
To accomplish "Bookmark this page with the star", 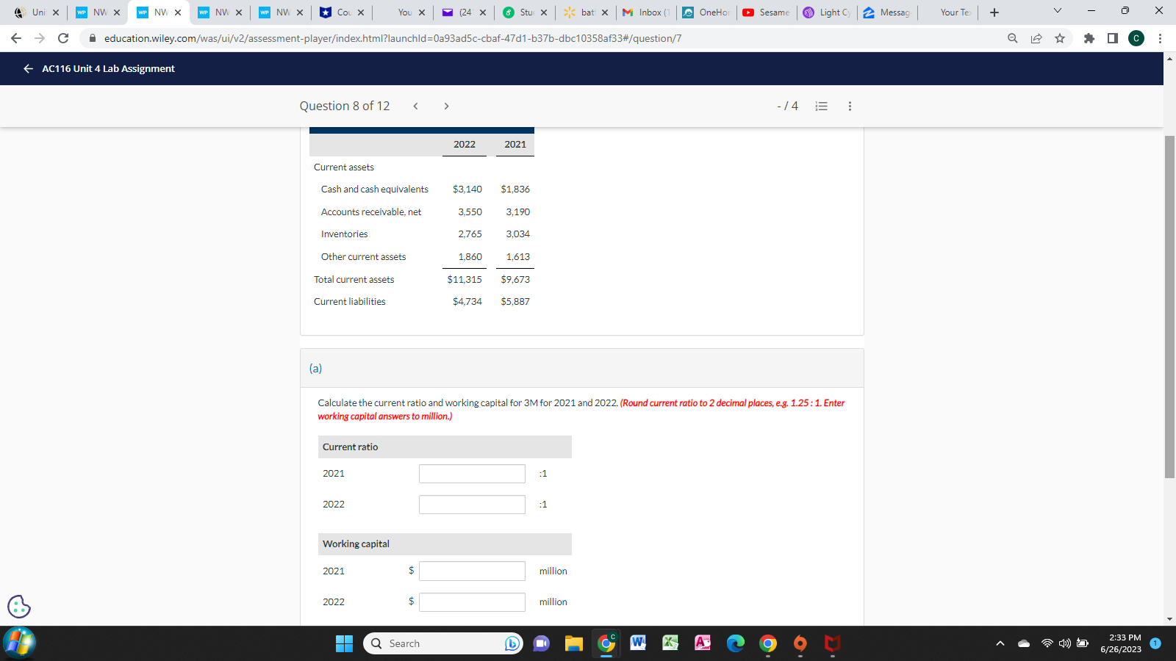I will tap(1060, 38).
